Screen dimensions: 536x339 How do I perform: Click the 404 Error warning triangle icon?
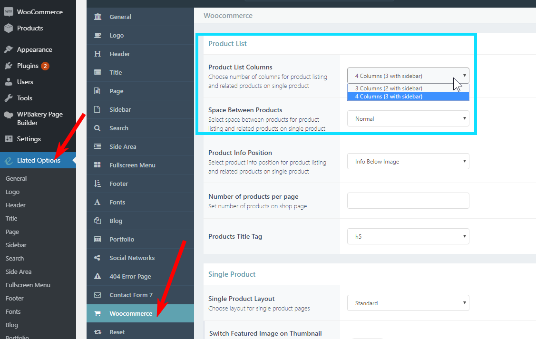coord(98,276)
